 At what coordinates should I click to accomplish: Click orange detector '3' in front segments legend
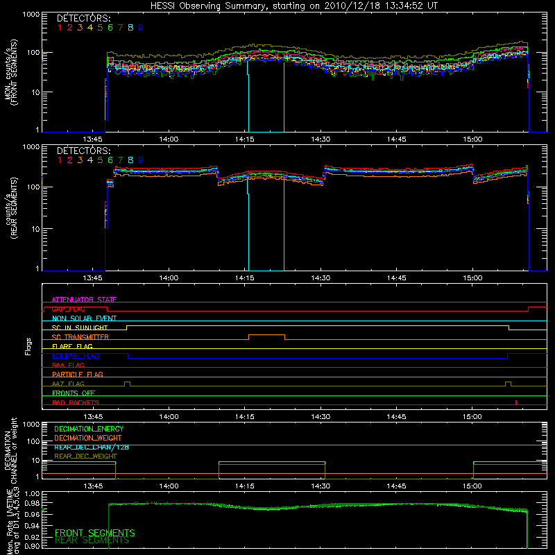80,28
